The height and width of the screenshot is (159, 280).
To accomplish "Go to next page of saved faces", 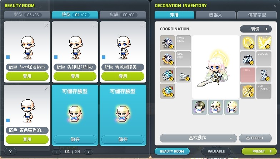I will tap(89, 152).
